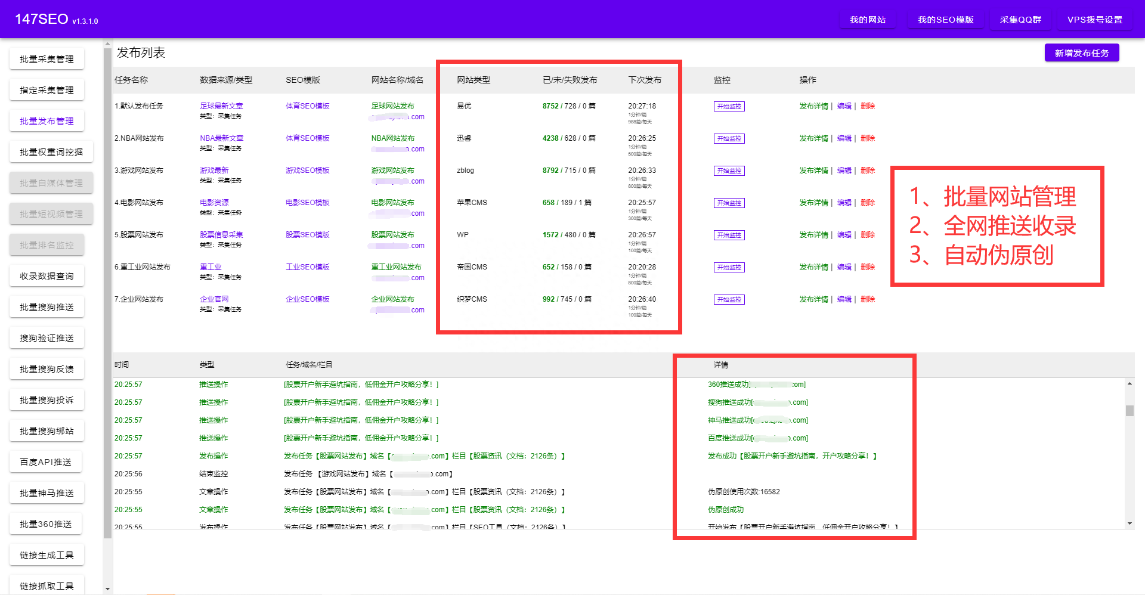The image size is (1145, 595).
Task: Click 删除 on 电影网站发布 task
Action: coord(868,202)
